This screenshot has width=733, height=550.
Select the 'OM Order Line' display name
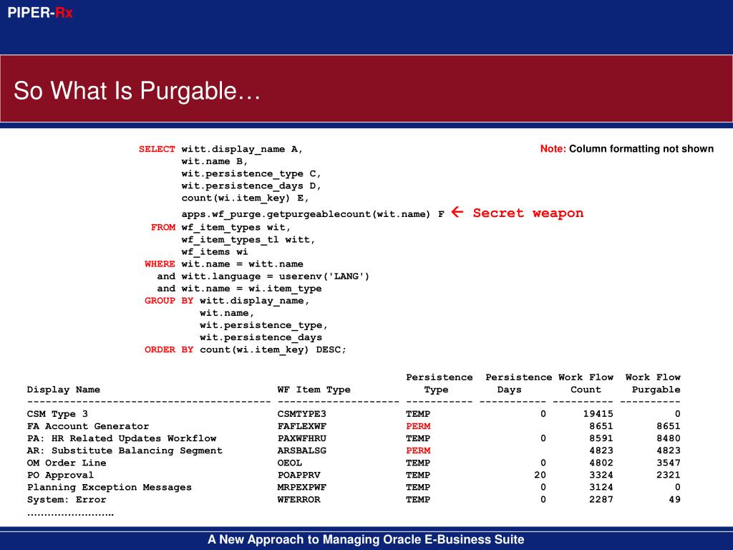click(x=67, y=463)
